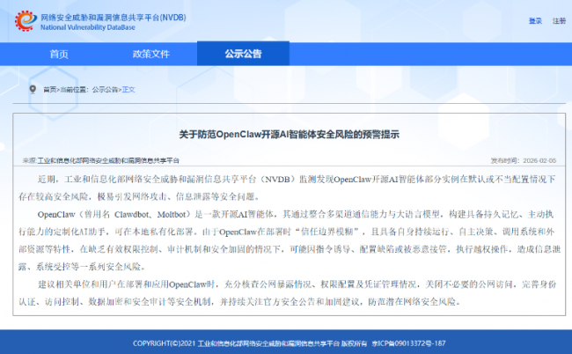
Task: Click the 京ICP备09013372号-187 footer text
Action: (x=408, y=343)
